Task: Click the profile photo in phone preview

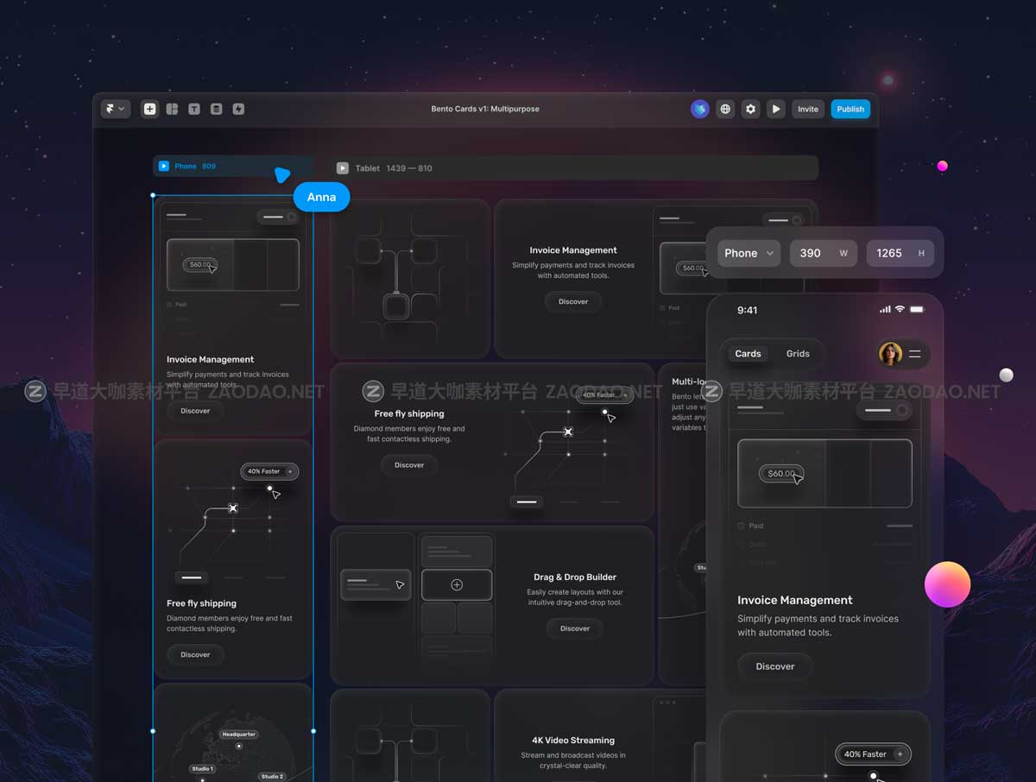Action: click(x=890, y=354)
